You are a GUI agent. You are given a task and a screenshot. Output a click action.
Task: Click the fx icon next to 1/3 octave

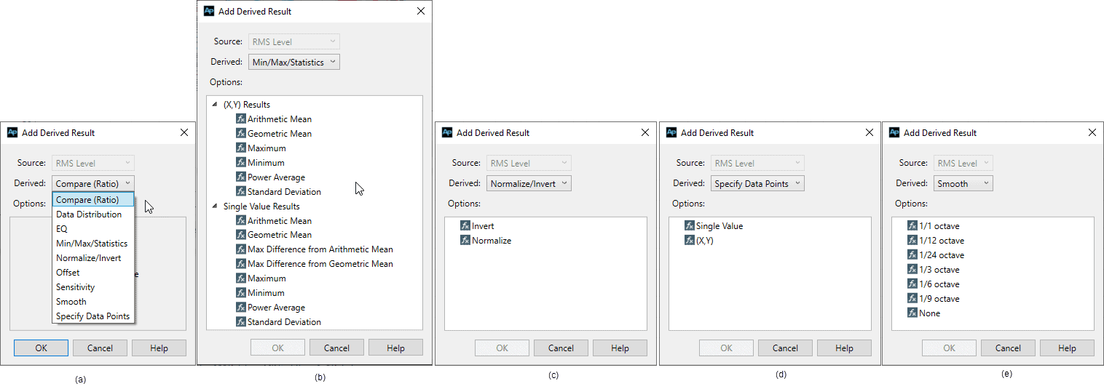912,270
